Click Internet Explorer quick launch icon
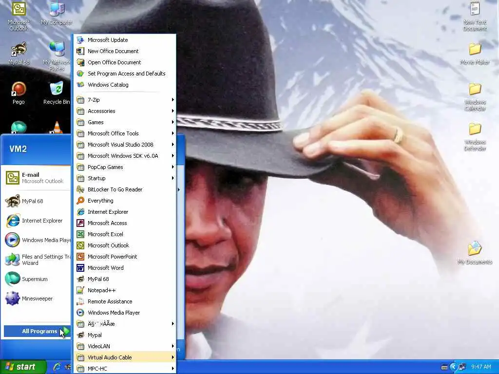Image resolution: width=499 pixels, height=374 pixels. 58,367
